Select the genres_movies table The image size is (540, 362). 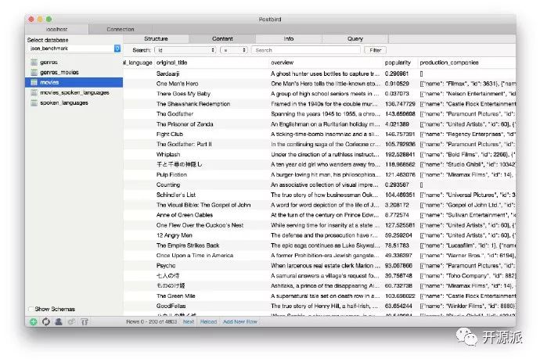(x=74, y=72)
